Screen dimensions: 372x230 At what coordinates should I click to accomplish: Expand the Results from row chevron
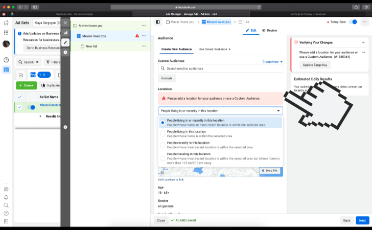[x=40, y=117]
